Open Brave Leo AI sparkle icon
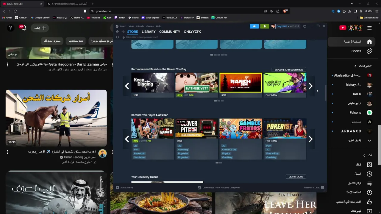Image resolution: width=381 pixels, height=214 pixels. tap(361, 11)
